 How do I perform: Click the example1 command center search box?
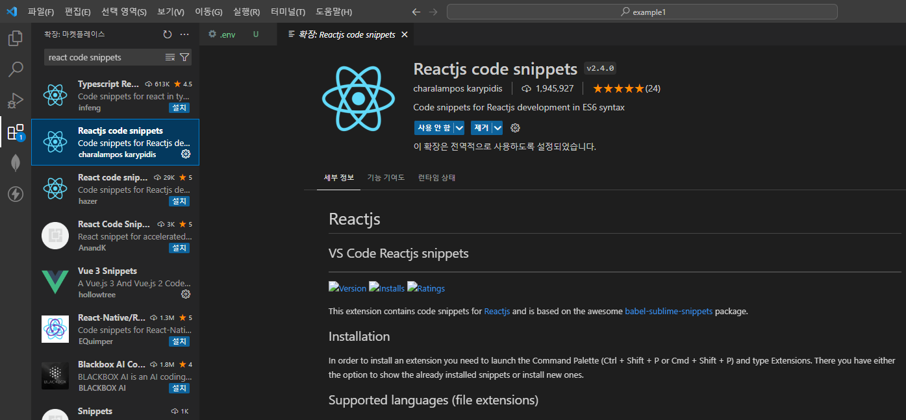click(x=642, y=12)
